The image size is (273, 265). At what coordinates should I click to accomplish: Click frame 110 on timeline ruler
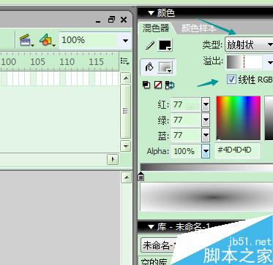(67, 62)
